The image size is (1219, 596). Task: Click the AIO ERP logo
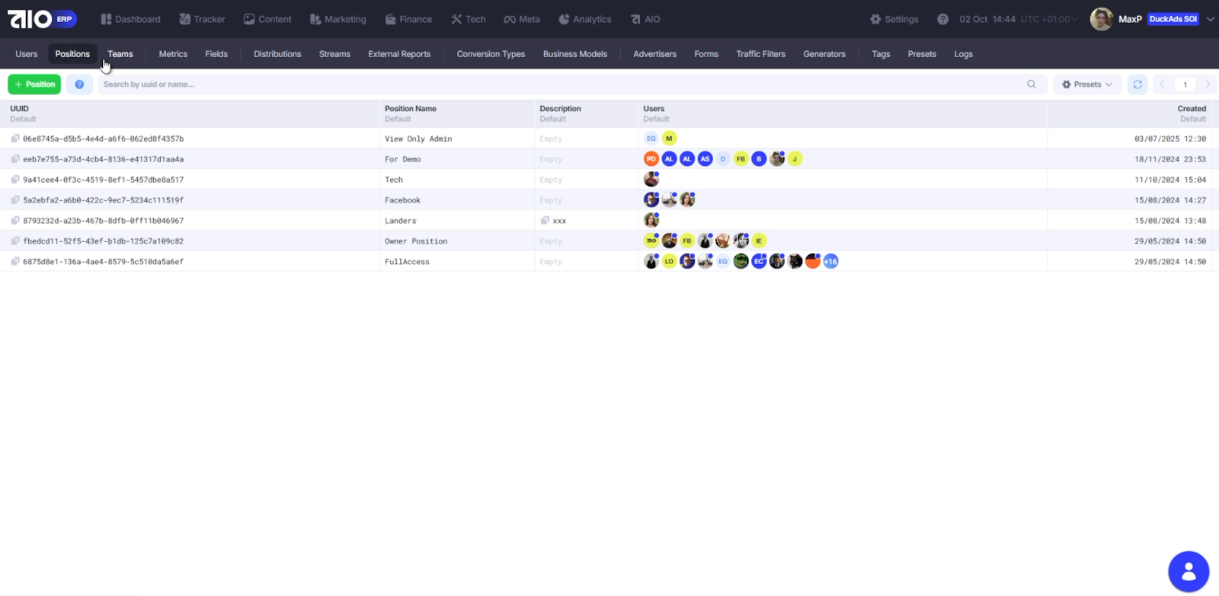42,19
